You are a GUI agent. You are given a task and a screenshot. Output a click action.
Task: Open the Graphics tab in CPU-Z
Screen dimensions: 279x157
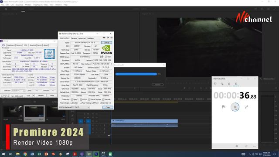point(33,45)
